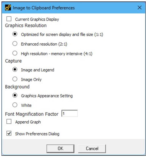Click the Font Magnification Factor input field
Screen dimensions: 146x159
pos(69,113)
